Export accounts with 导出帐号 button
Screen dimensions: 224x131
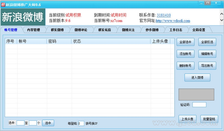click(207, 65)
